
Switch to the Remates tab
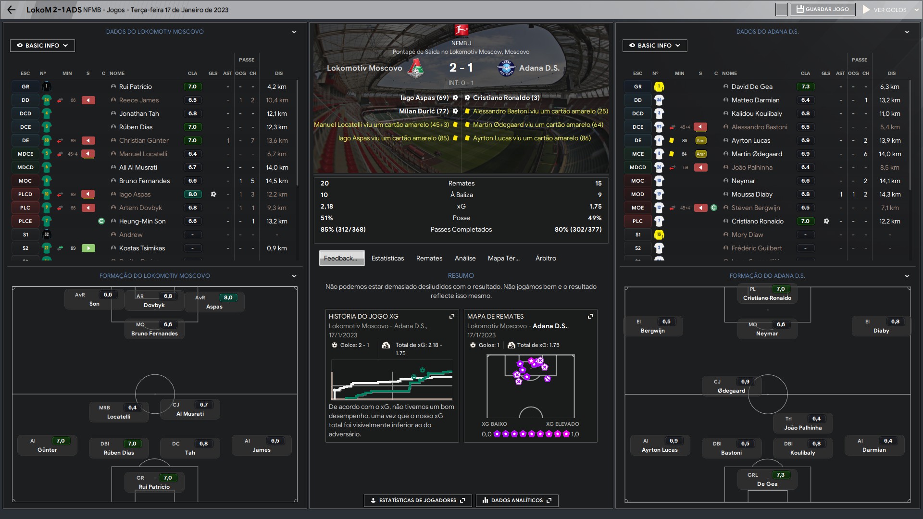coord(429,258)
